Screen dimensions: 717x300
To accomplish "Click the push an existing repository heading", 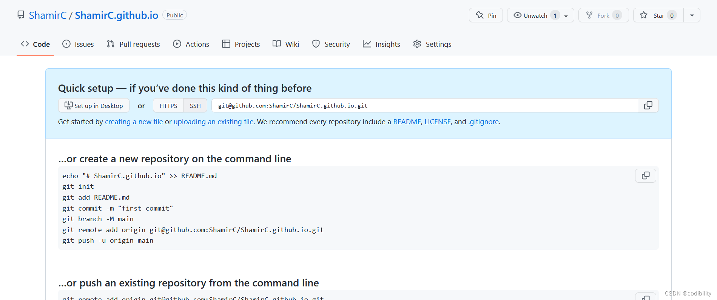I will [188, 283].
